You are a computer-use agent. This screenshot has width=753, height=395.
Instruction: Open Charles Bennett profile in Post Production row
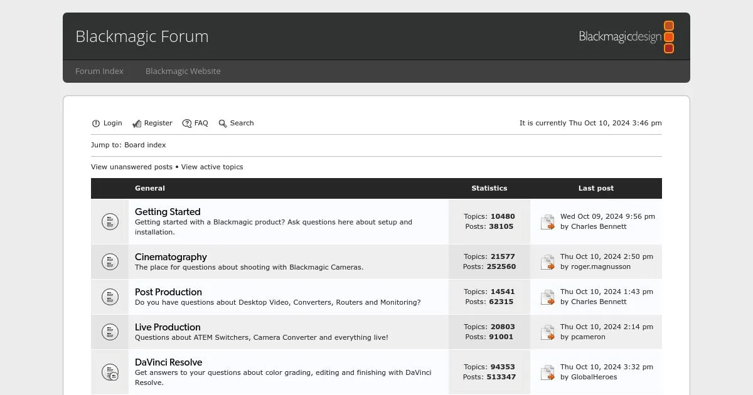click(x=599, y=302)
